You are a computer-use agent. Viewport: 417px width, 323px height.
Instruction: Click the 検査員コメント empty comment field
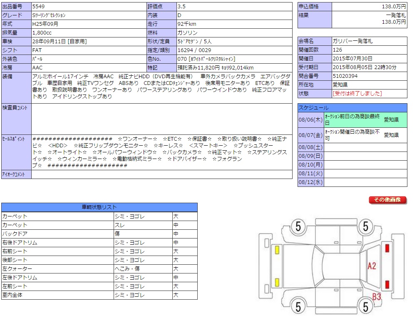click(161, 118)
